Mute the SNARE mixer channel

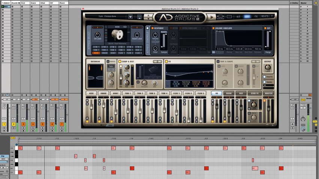99,101
